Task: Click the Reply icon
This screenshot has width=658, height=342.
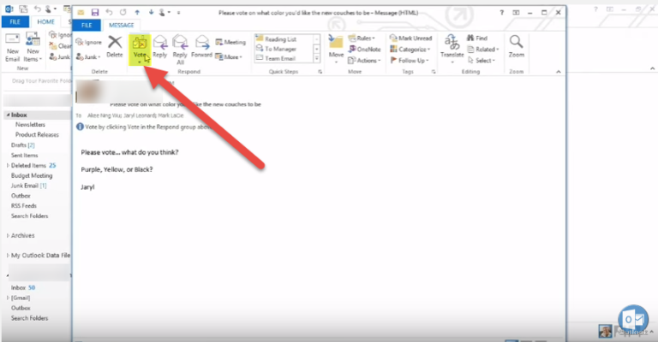Action: pyautogui.click(x=159, y=46)
